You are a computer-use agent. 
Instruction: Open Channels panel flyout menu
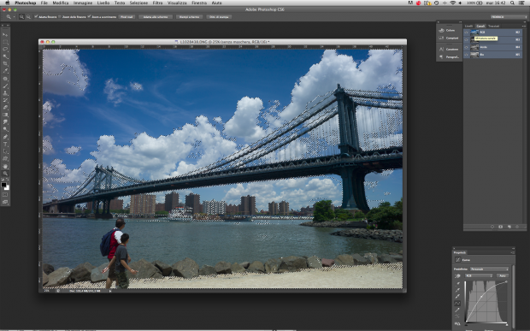coord(523,26)
